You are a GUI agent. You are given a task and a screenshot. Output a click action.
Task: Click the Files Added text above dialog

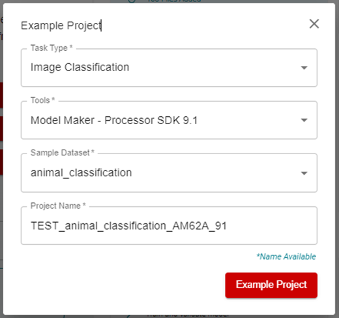click(174, 1)
